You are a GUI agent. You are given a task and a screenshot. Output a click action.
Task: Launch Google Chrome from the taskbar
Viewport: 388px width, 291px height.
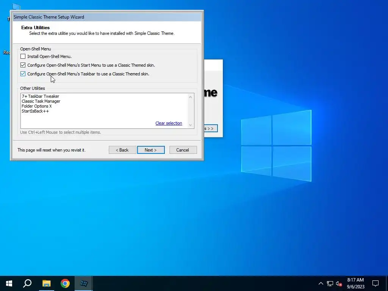click(x=65, y=283)
